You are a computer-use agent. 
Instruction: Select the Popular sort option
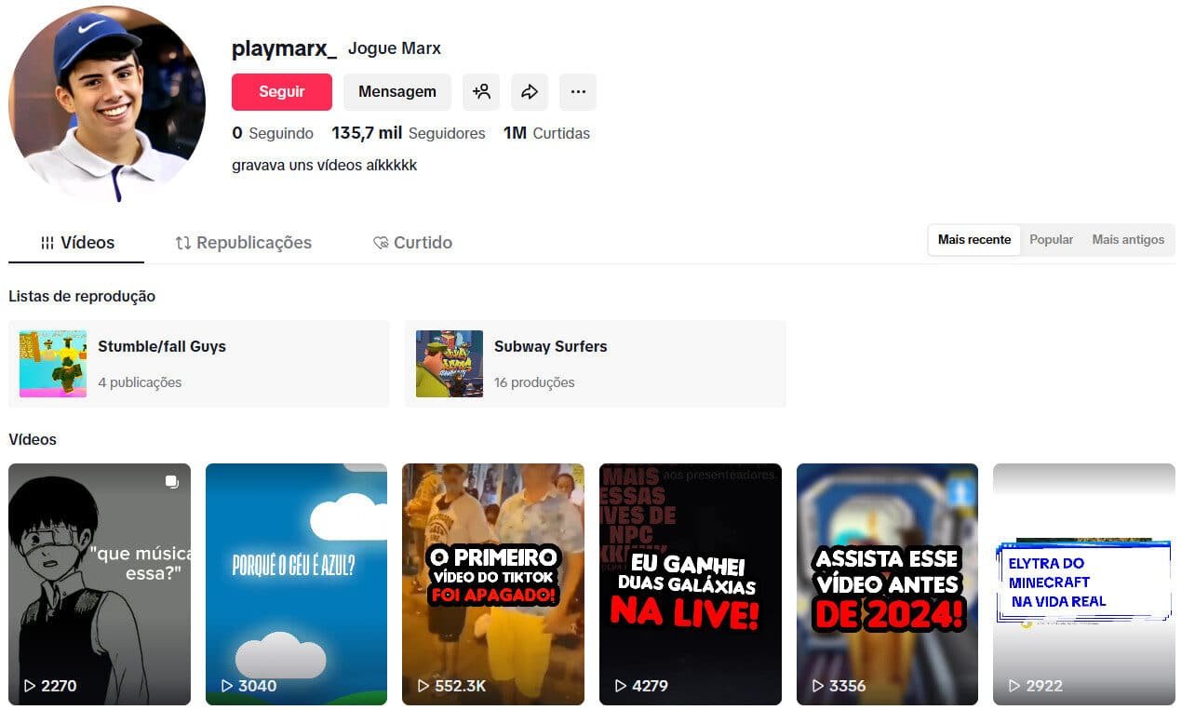tap(1051, 239)
